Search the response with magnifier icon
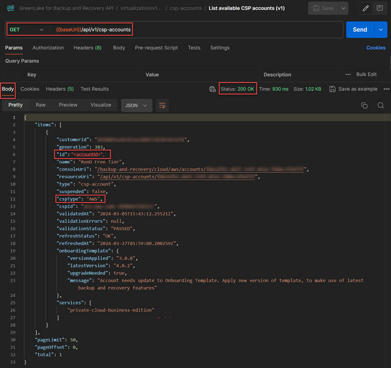 pyautogui.click(x=381, y=105)
